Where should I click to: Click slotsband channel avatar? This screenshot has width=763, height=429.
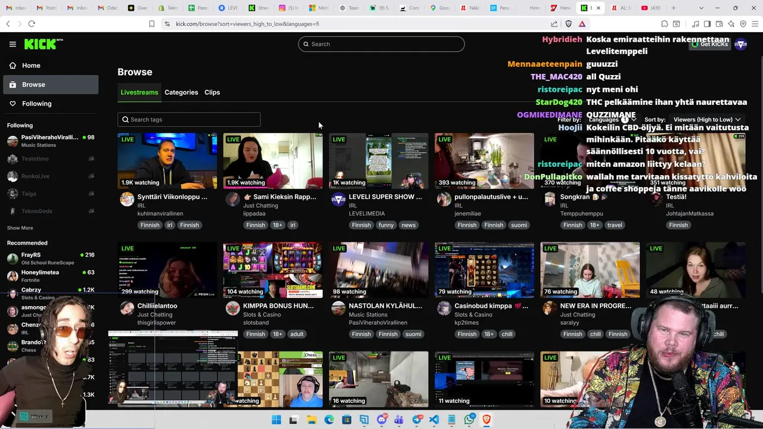(x=232, y=308)
